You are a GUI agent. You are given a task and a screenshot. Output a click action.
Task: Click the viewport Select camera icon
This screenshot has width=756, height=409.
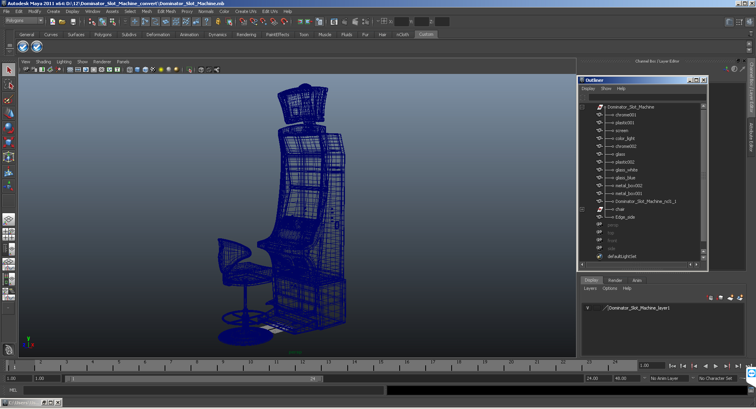(26, 70)
